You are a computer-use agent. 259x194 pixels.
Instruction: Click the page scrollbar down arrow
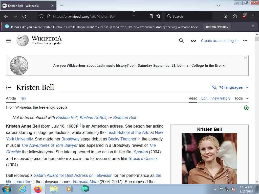tap(257, 182)
